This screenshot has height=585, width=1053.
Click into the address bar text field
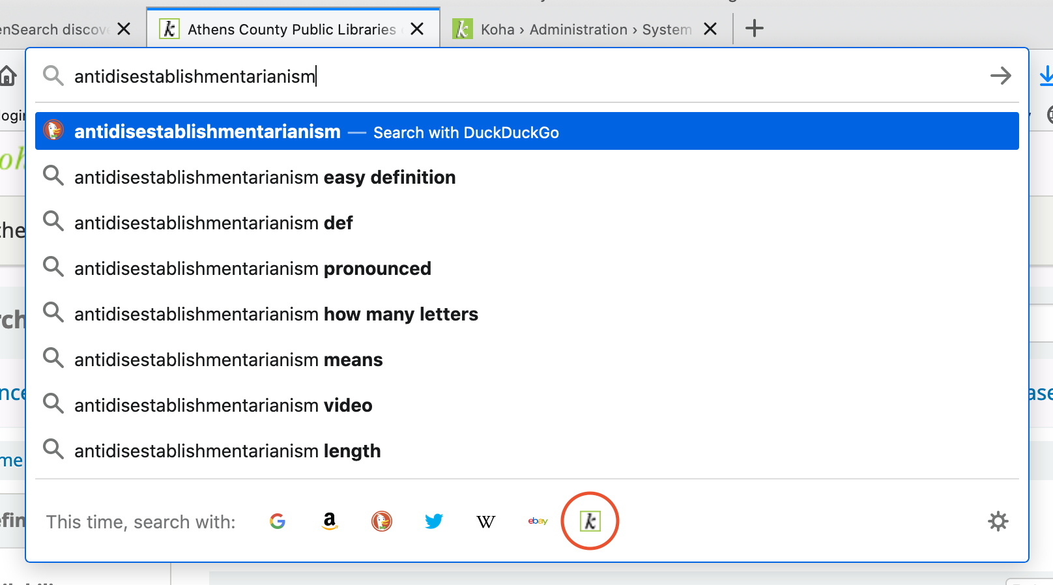point(521,76)
